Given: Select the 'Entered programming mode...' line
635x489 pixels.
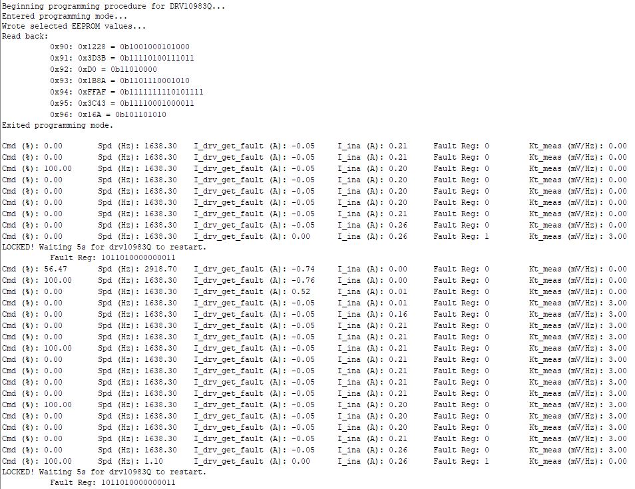Looking at the screenshot, I should (65, 16).
